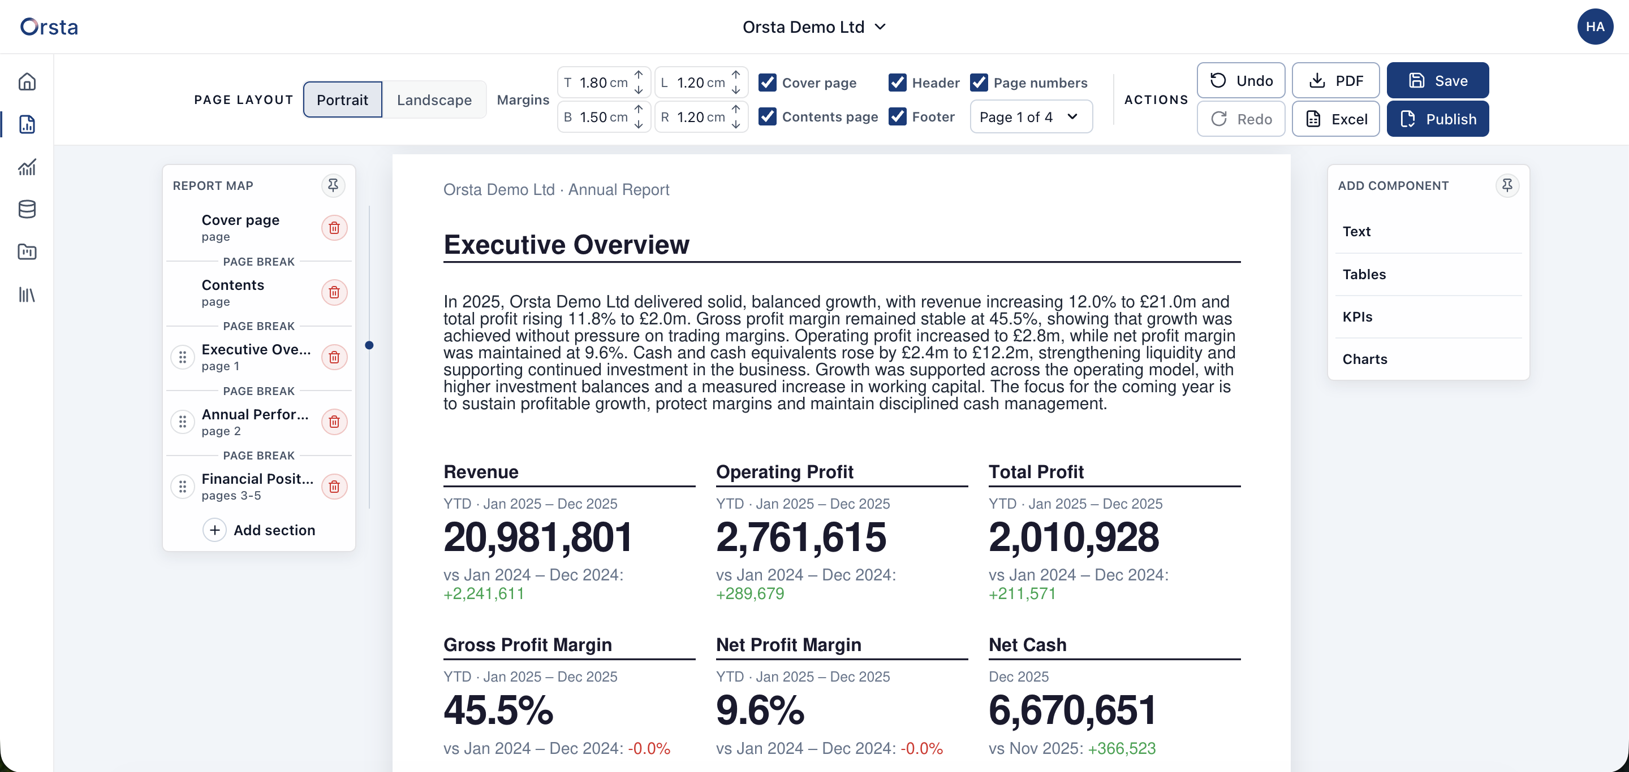Click the Orsta logo
1629x772 pixels.
click(x=49, y=27)
